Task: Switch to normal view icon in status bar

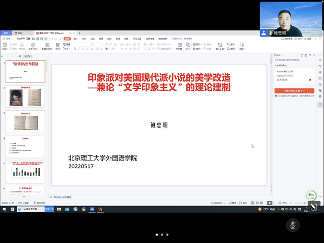Action: [253, 203]
